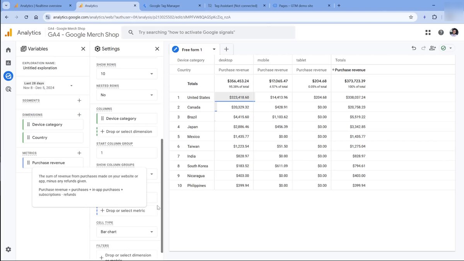Open the Advertising icon in left navigation
The width and height of the screenshot is (464, 261).
coord(8,89)
